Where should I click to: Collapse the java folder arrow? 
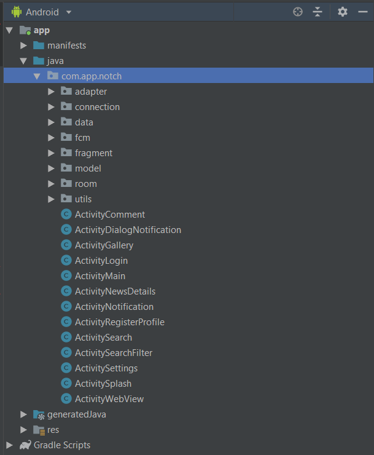click(x=23, y=61)
